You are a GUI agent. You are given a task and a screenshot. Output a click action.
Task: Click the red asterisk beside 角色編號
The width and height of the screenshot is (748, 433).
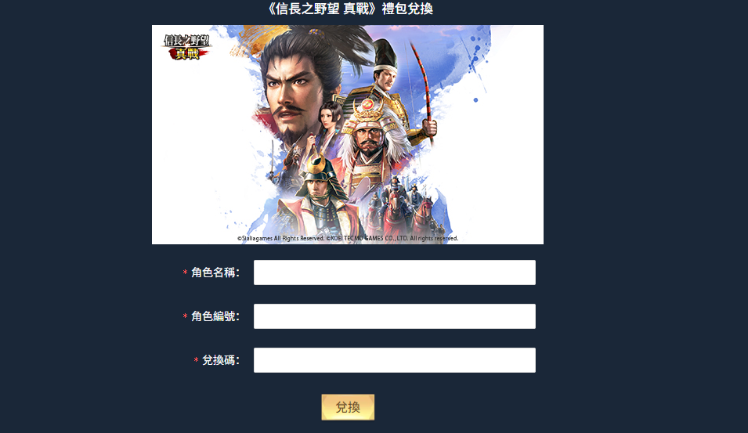[x=185, y=316]
